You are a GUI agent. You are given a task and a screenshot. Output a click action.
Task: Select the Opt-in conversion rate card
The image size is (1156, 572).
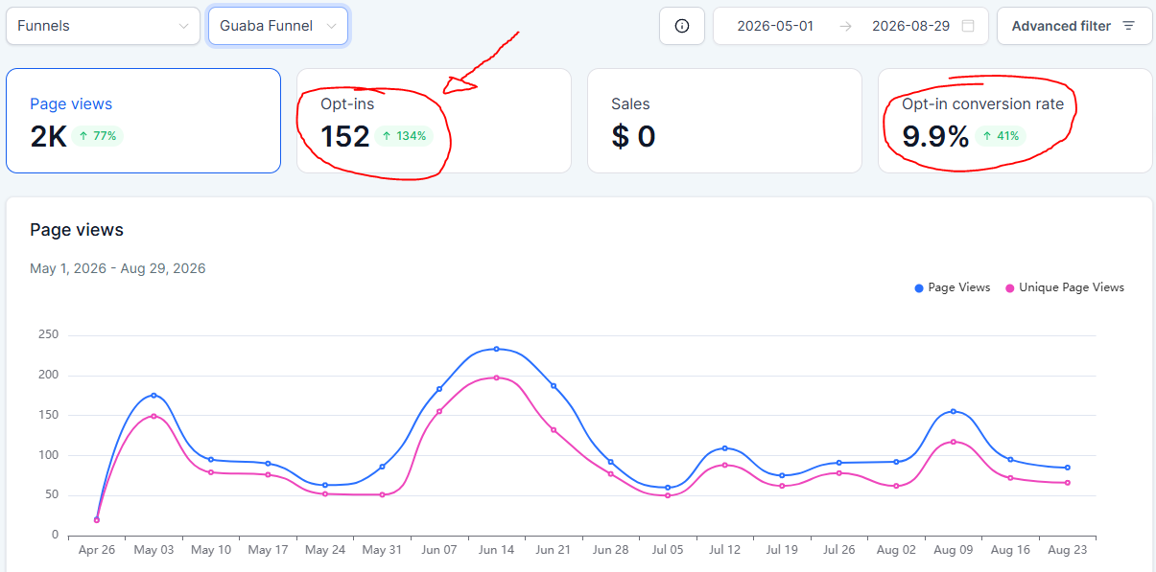click(1015, 121)
